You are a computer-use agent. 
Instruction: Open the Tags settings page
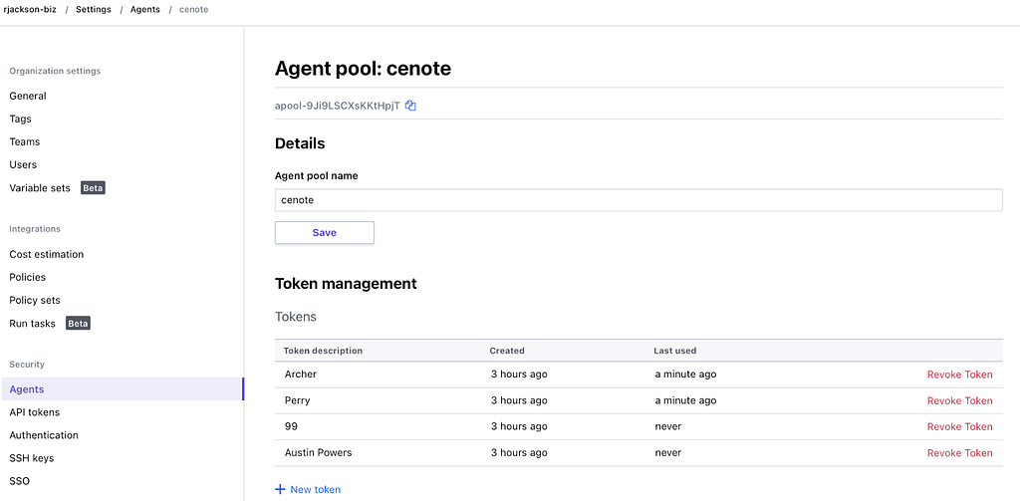click(x=20, y=120)
